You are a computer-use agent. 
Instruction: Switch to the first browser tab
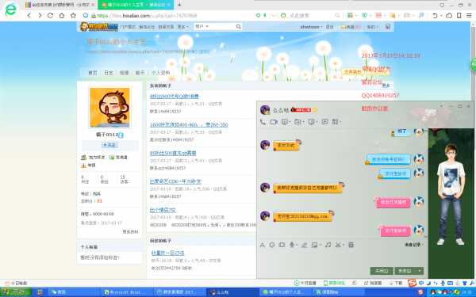[x=60, y=5]
